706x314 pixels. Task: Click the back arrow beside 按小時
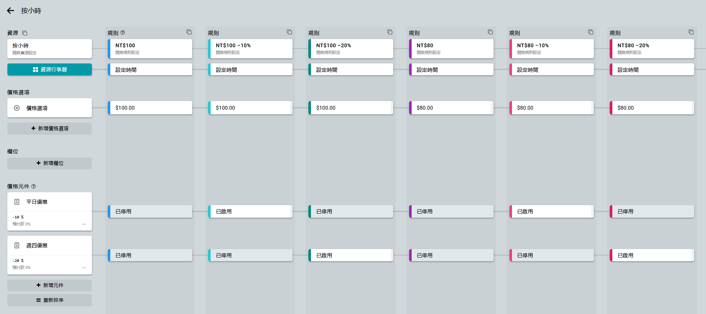tap(10, 11)
